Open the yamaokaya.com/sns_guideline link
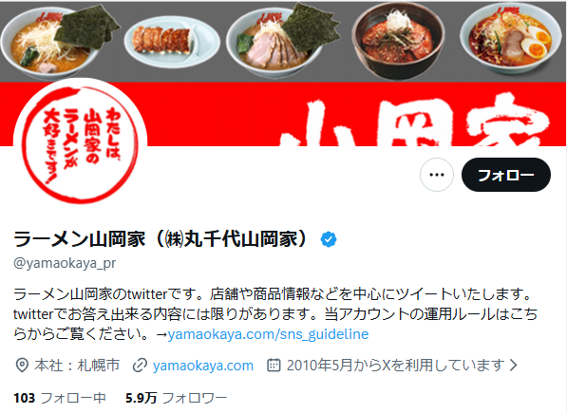The width and height of the screenshot is (567, 414). pyautogui.click(x=268, y=334)
